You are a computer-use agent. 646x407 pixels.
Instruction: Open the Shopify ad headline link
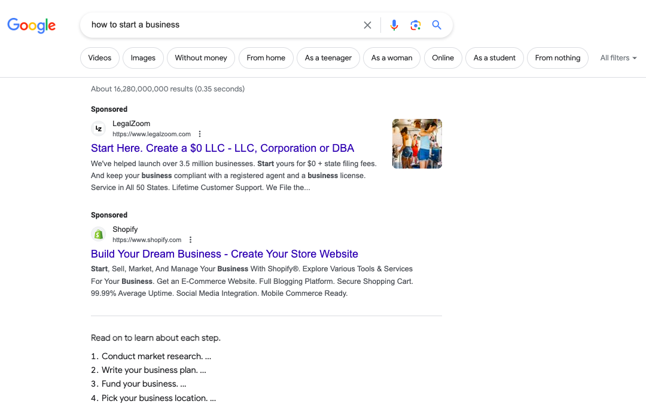(x=224, y=254)
